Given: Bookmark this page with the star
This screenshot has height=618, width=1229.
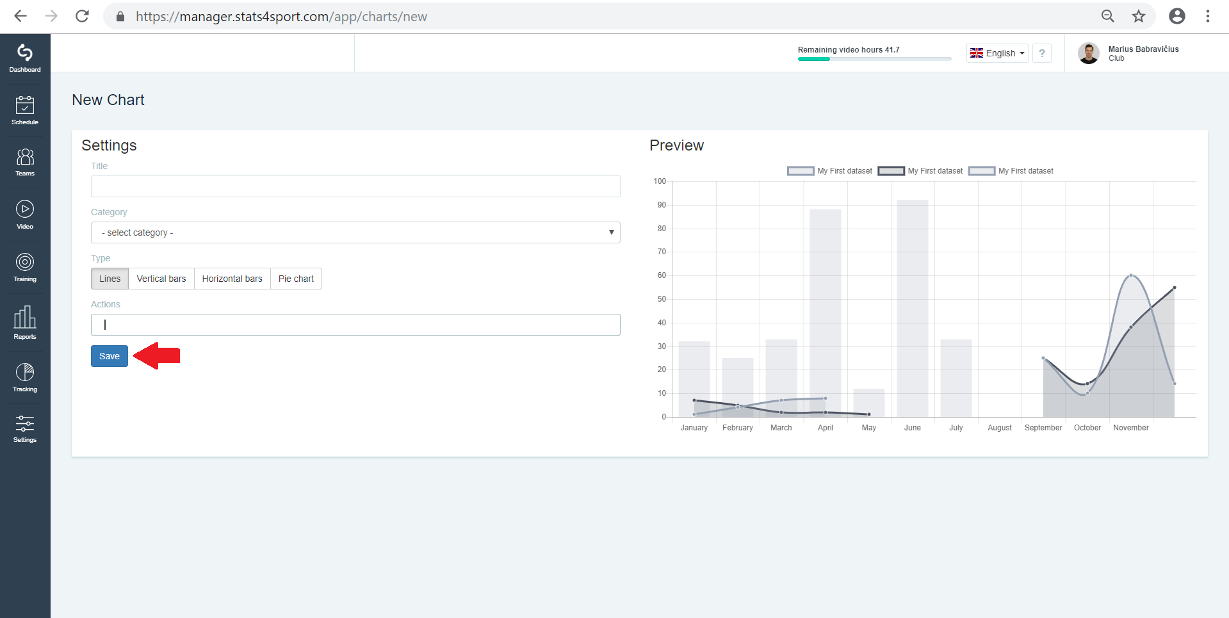Looking at the screenshot, I should (x=1139, y=16).
